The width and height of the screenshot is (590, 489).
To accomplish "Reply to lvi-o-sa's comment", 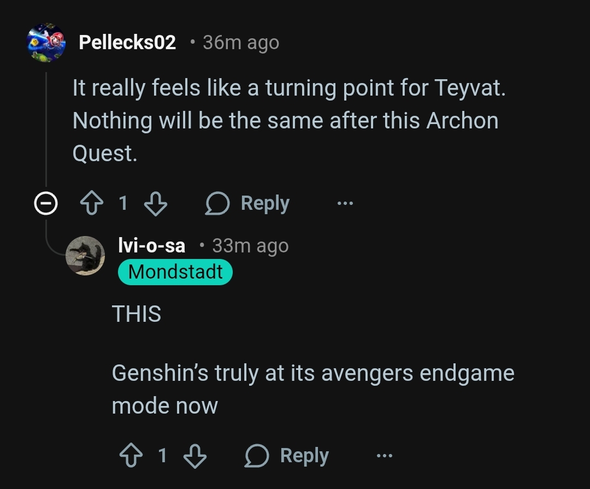I will (287, 456).
